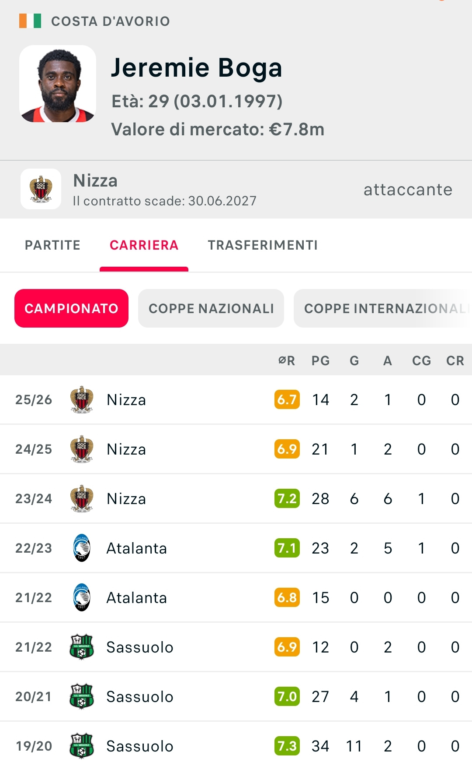Select the Carriera tab
The height and width of the screenshot is (762, 472).
pos(144,245)
